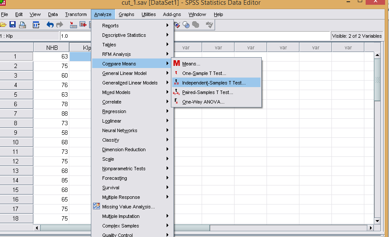Click the Use Variable Sets circles icon
This screenshot has width=389, height=237.
click(186, 25)
